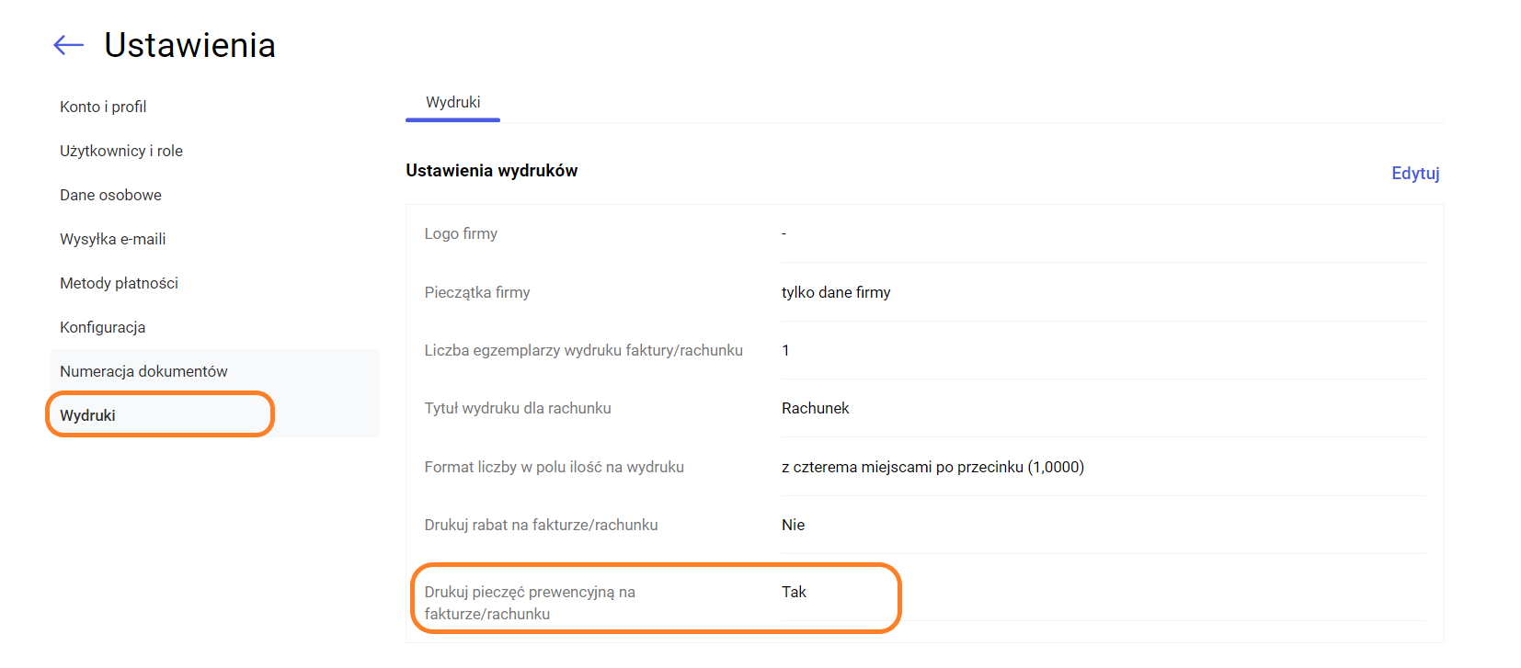The width and height of the screenshot is (1521, 668).
Task: Switch to the Wydruki tab
Action: 452,103
